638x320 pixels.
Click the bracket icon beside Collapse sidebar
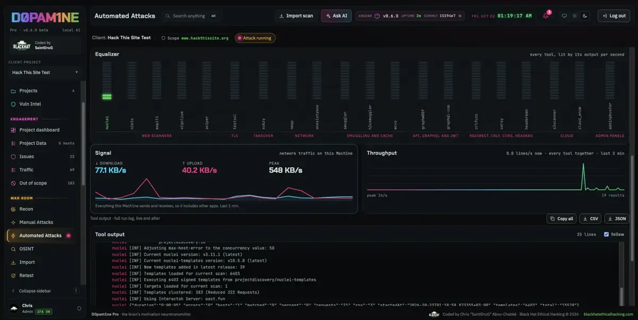[77, 291]
